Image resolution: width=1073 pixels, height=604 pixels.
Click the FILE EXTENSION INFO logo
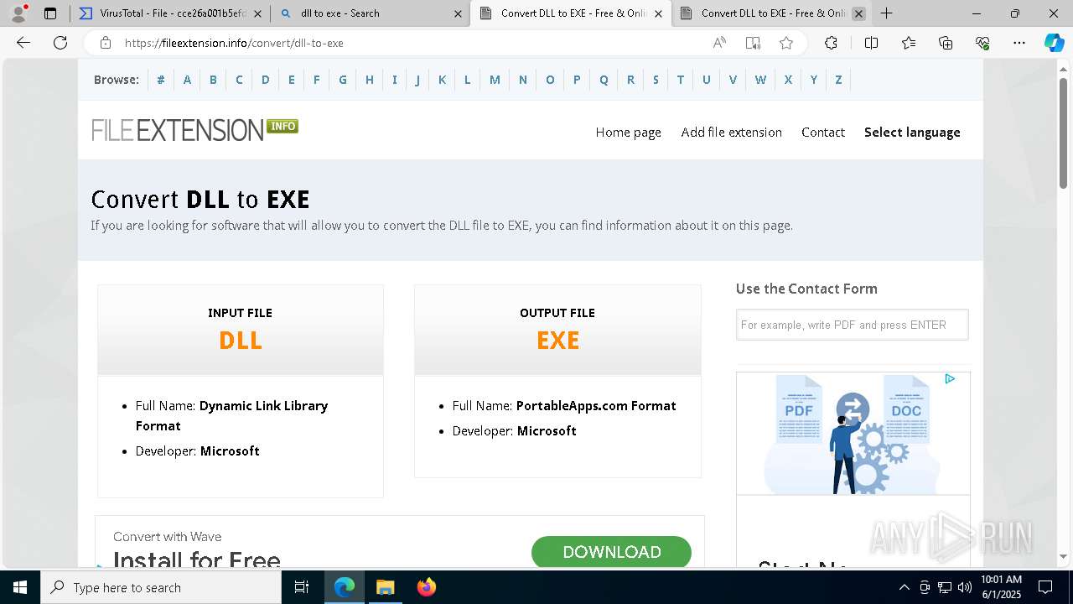coord(194,129)
